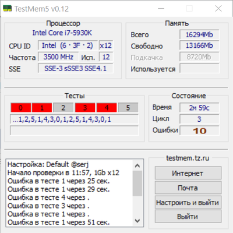Click log line error after 25 сек.
The height and width of the screenshot is (233, 233).
(58, 181)
